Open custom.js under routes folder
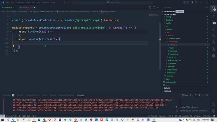Screen dimensions: 217x122 tap(174, 54)
